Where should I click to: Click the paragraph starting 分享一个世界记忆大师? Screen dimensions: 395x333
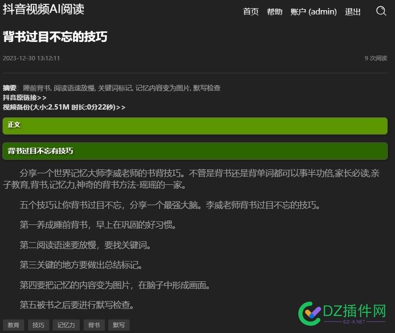[x=191, y=179]
